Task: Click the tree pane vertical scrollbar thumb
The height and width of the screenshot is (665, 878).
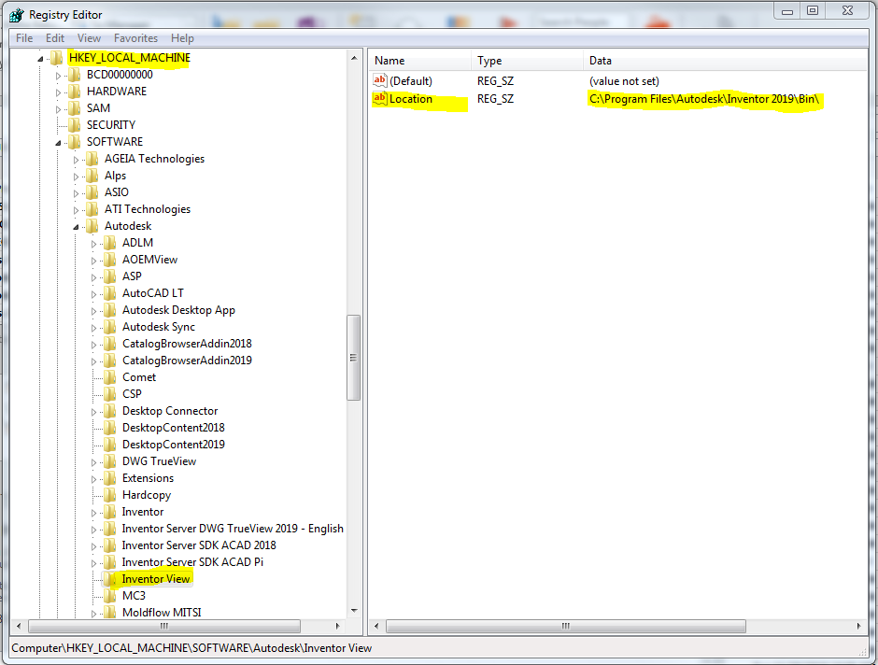Action: tap(353, 358)
